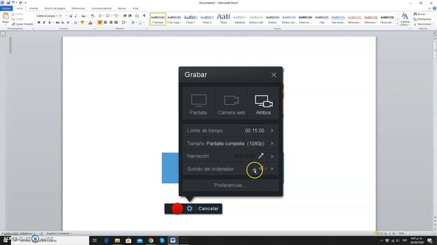437x245 pixels.
Task: Toggle underline formatting in Word ribbon
Action: pos(50,22)
